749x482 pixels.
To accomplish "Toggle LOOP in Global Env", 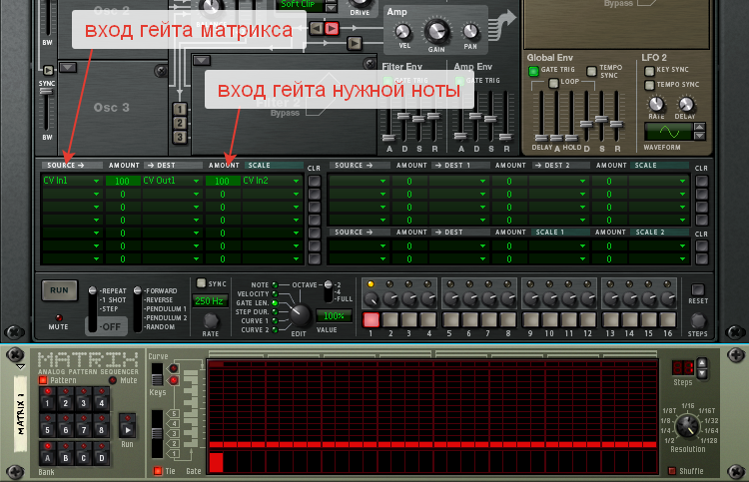I will point(553,83).
